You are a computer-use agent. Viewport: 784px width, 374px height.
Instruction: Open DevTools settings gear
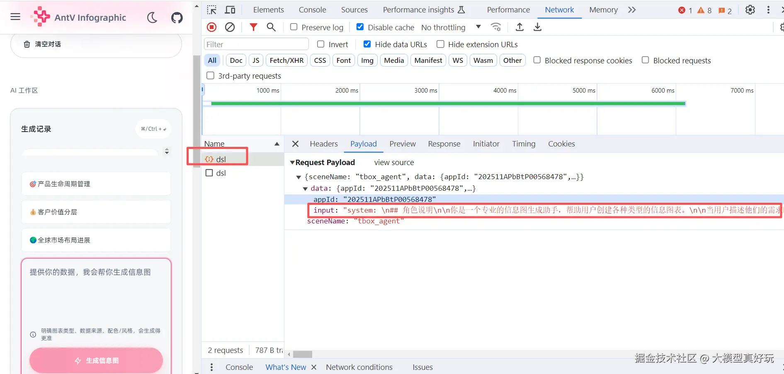pos(750,10)
